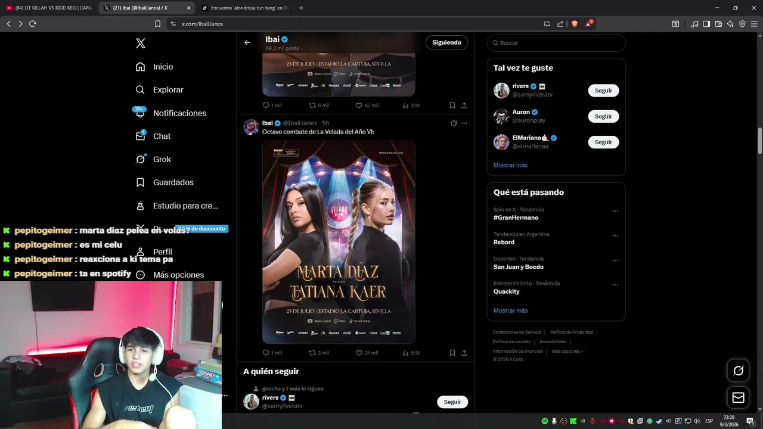The height and width of the screenshot is (429, 763).
Task: Open the Explorar section
Action: pos(159,90)
